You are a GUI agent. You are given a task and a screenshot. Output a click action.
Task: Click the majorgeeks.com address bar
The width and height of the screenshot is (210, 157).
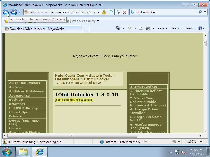(62, 12)
